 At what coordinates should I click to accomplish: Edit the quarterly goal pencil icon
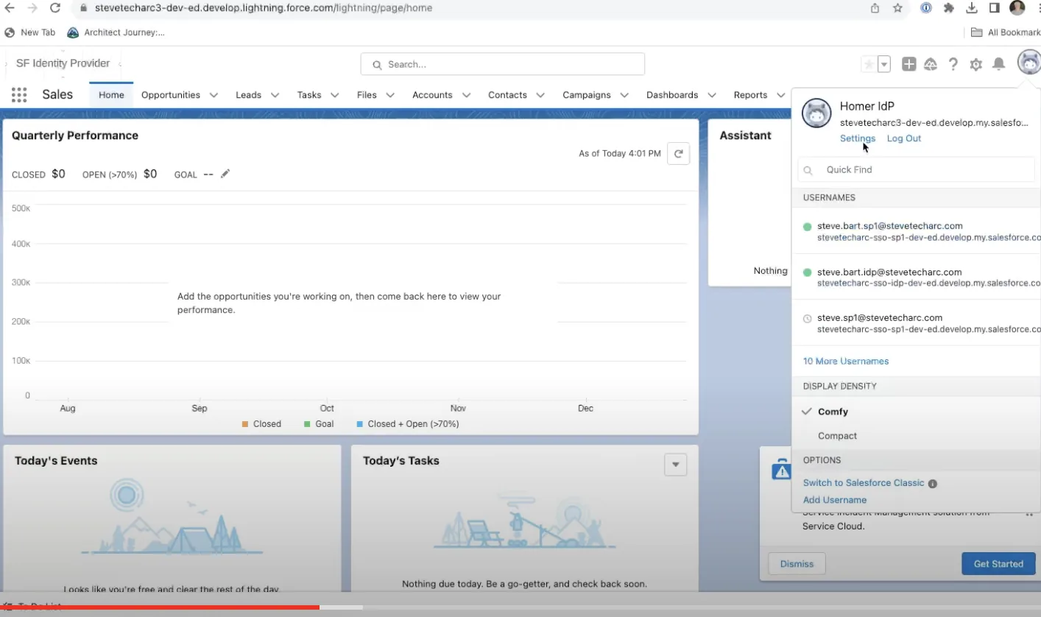point(225,174)
